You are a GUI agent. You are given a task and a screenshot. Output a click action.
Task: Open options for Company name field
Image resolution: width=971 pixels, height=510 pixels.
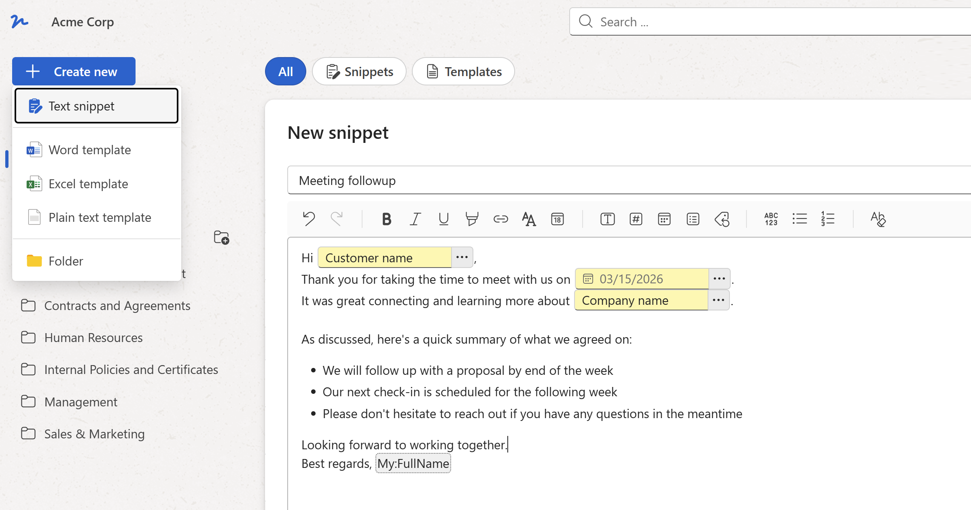click(718, 300)
